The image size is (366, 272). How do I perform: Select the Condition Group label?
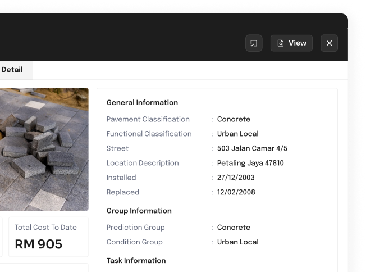coord(134,242)
